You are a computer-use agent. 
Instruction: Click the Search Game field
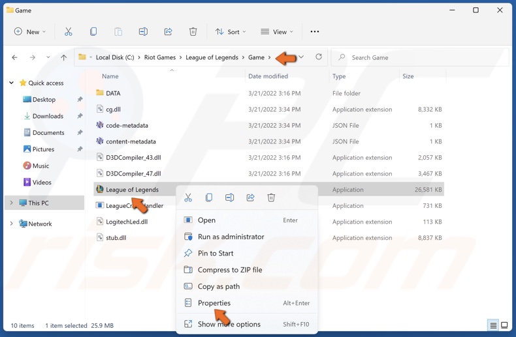420,57
